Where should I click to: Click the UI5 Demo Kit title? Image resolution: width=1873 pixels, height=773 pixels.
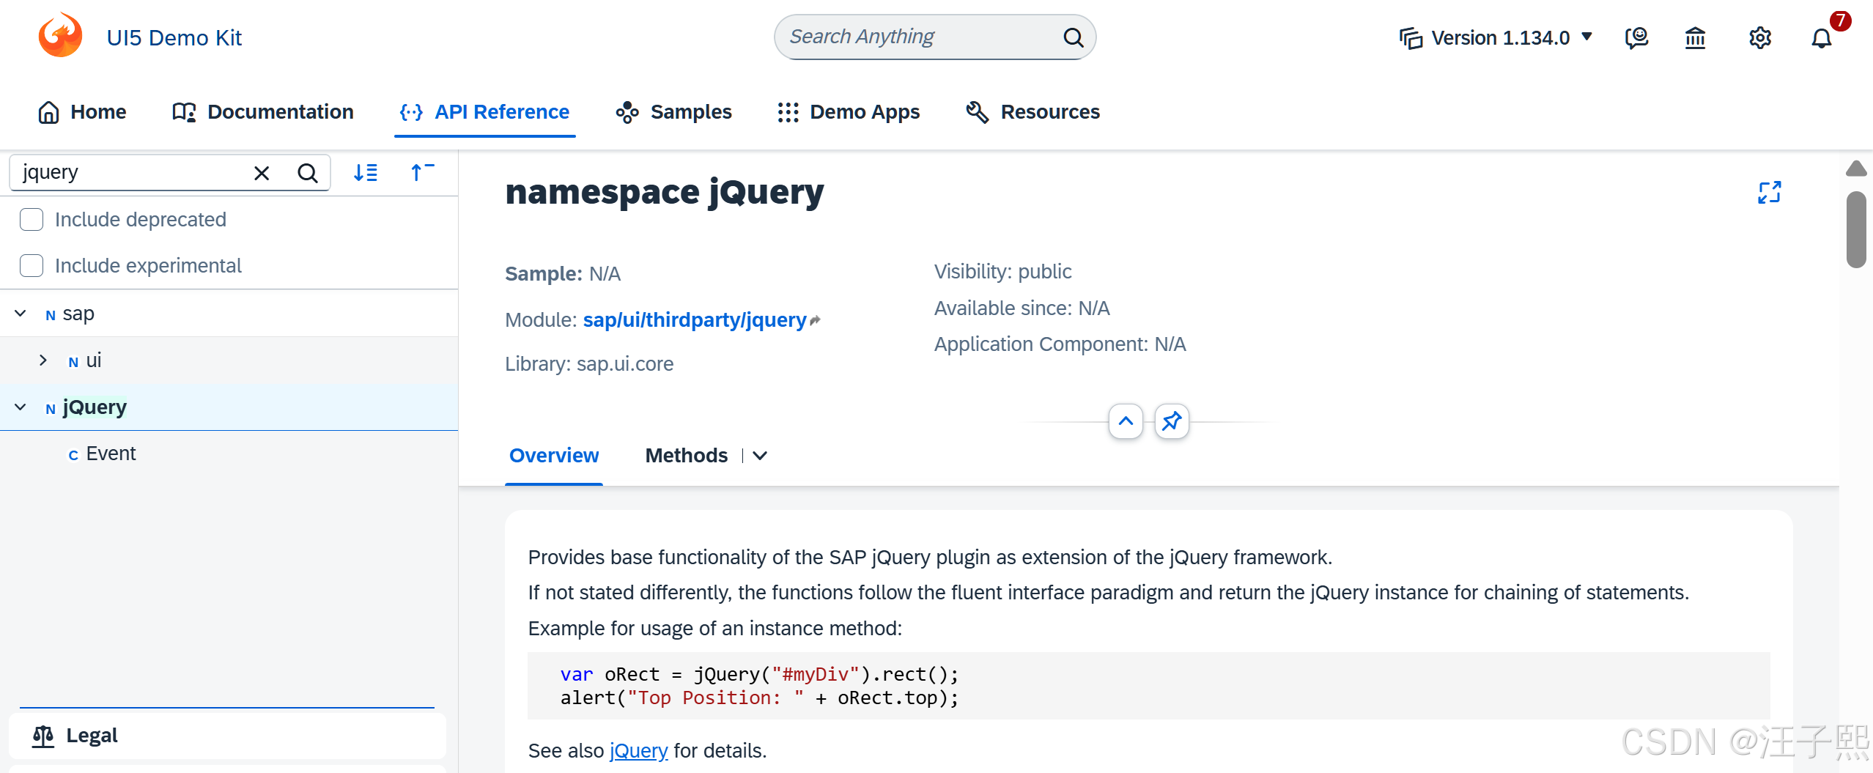tap(174, 38)
